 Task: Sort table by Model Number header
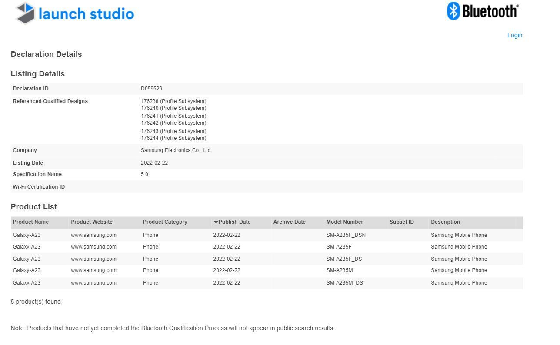tap(344, 222)
